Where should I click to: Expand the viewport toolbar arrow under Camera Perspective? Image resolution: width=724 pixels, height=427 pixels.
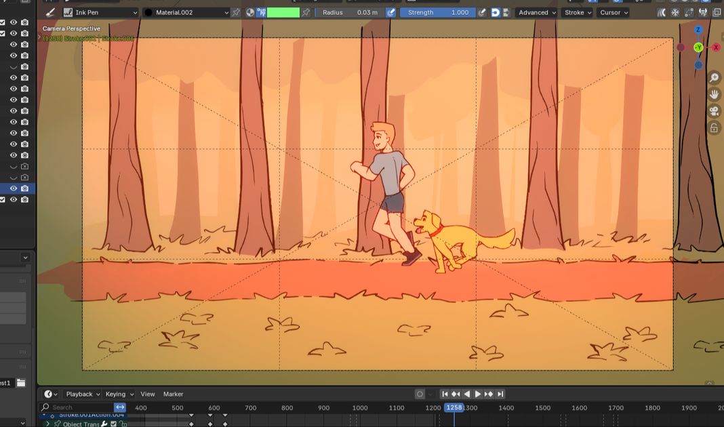point(39,38)
